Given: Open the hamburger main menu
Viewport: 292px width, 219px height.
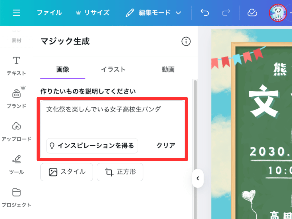Looking at the screenshot, I should [x=16, y=13].
